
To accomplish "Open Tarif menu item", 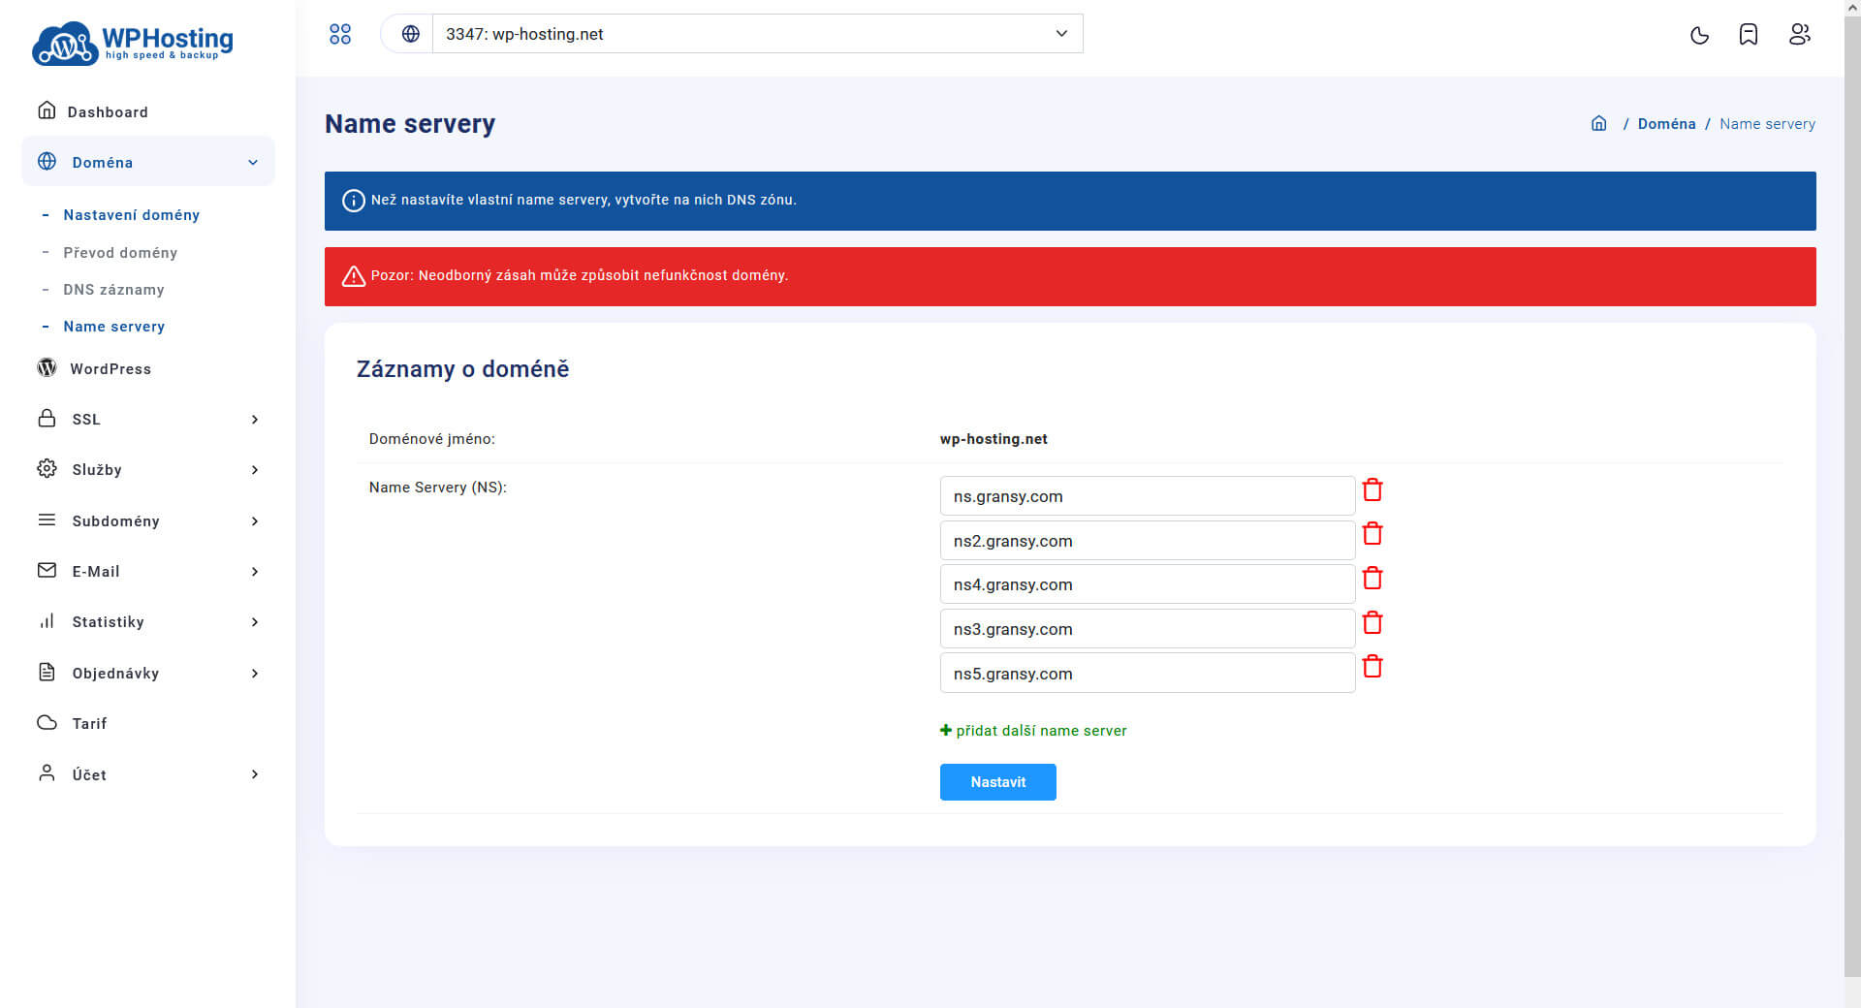I will click(x=89, y=724).
